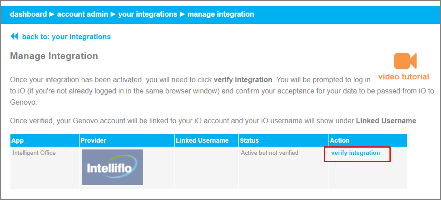The height and width of the screenshot is (200, 441).
Task: Click the Provider column header
Action: [x=93, y=140]
